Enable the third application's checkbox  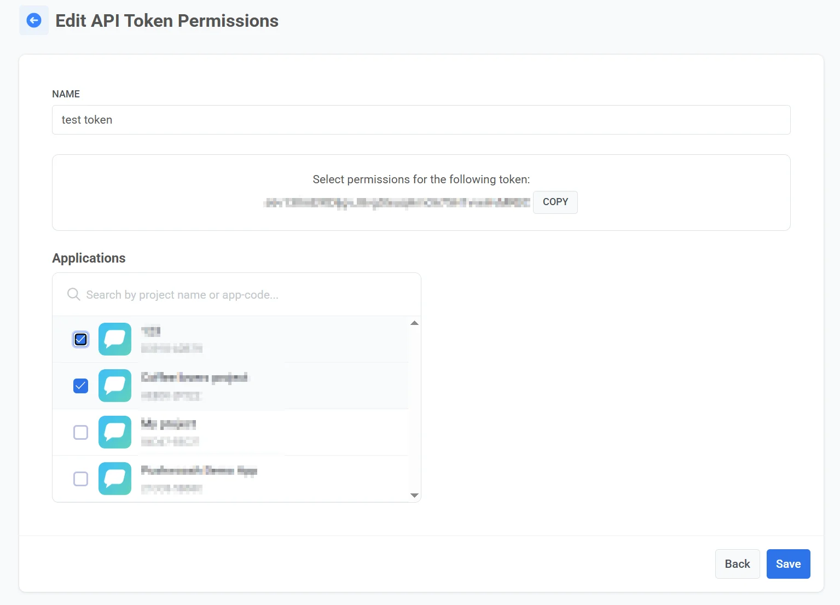[x=80, y=432]
